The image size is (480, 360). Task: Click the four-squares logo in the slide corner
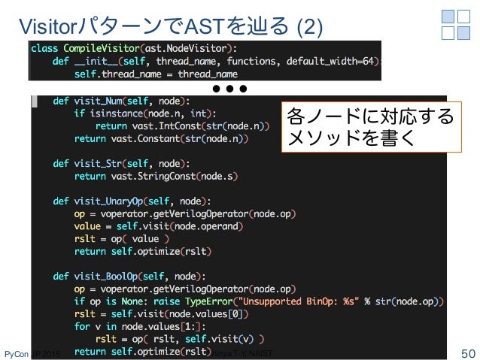click(x=455, y=25)
